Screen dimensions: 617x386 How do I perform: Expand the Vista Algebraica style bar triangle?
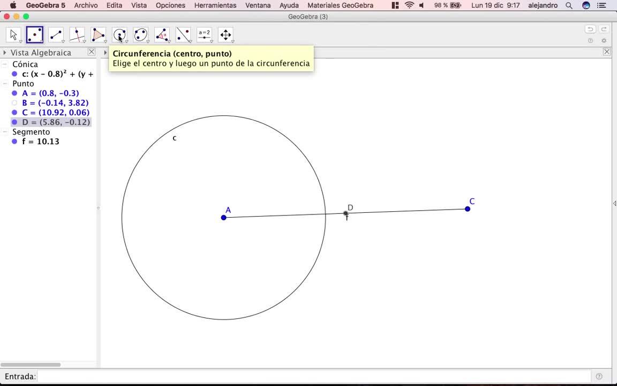(x=4, y=53)
